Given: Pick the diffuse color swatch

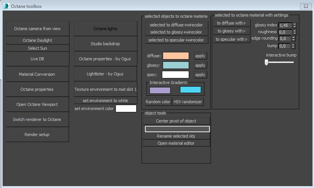Looking at the screenshot, I should point(176,56).
